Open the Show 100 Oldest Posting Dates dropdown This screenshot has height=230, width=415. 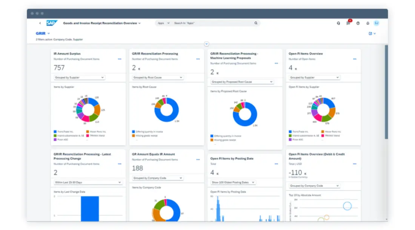click(233, 182)
